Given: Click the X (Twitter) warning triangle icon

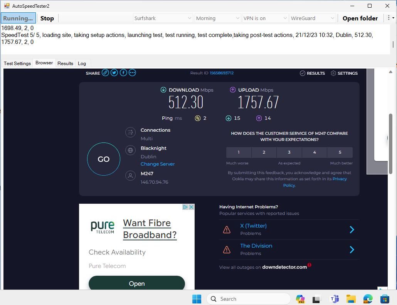Looking at the screenshot, I should tap(227, 230).
